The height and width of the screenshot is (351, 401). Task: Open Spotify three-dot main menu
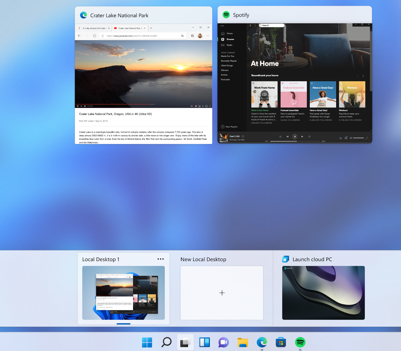tap(222, 26)
